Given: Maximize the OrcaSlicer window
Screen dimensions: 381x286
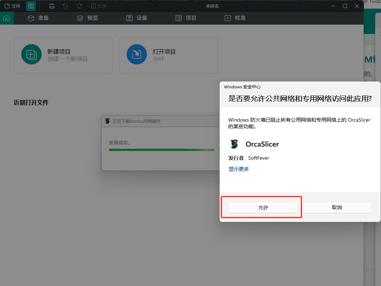Looking at the screenshot, I should [x=345, y=6].
